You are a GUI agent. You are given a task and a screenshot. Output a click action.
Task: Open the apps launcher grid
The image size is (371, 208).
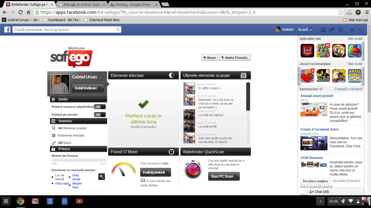[x=6, y=201]
